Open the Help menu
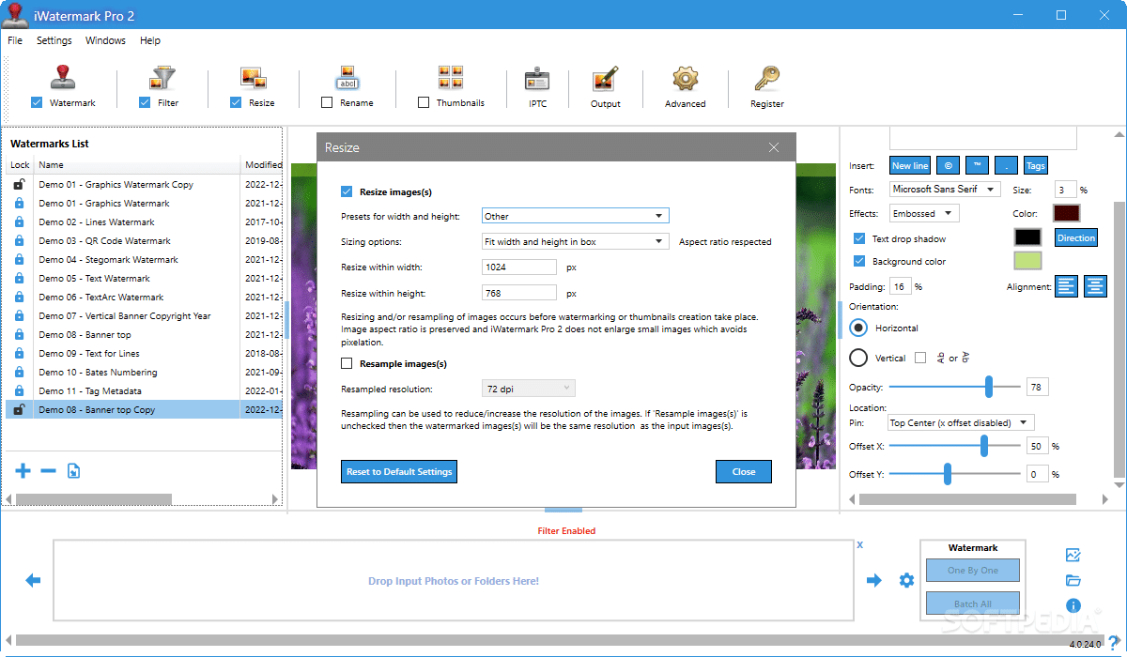The width and height of the screenshot is (1127, 657). coord(150,40)
